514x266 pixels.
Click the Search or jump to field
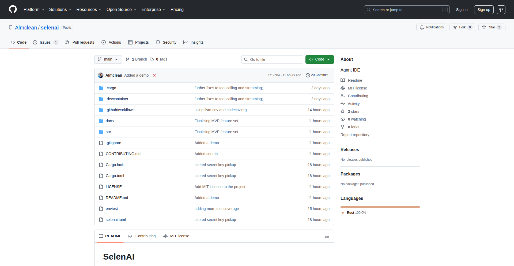tap(407, 10)
